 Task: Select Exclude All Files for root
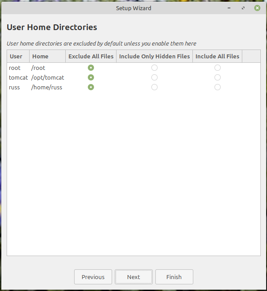[x=91, y=68]
